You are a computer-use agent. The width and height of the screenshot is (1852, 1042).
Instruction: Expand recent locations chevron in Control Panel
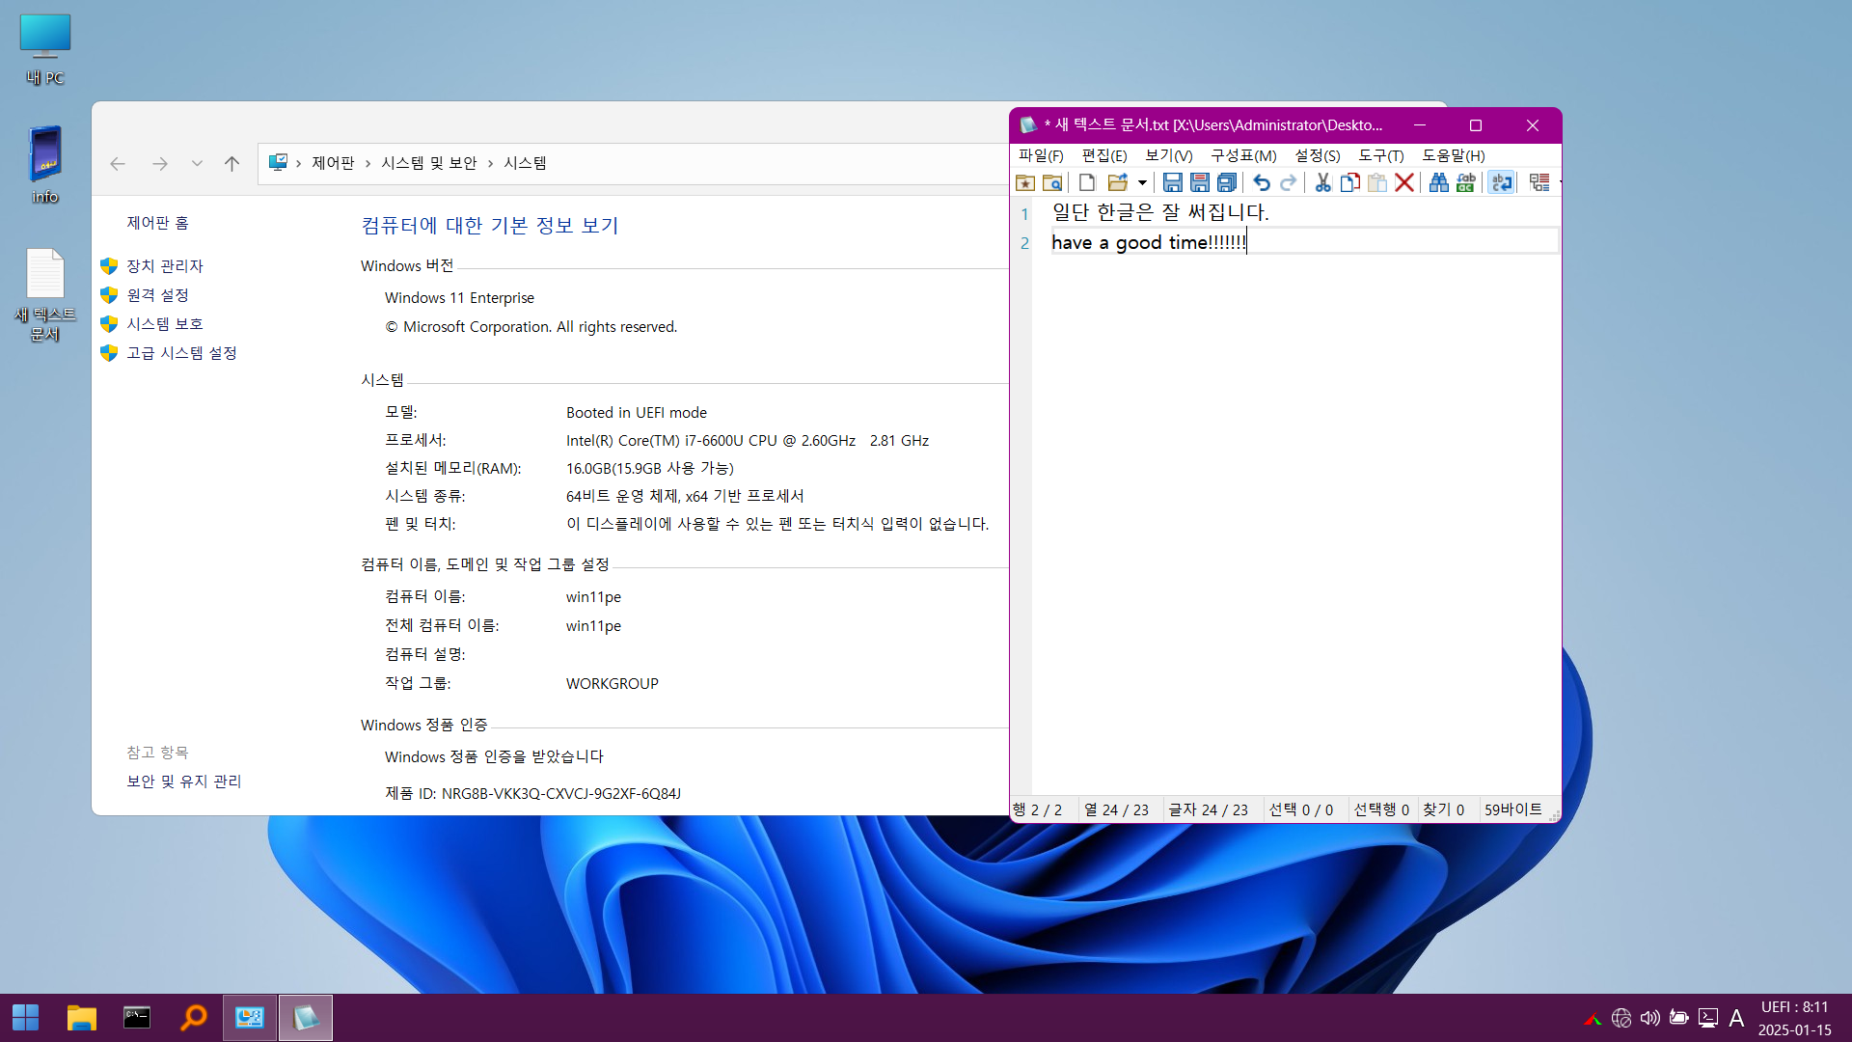(x=197, y=164)
